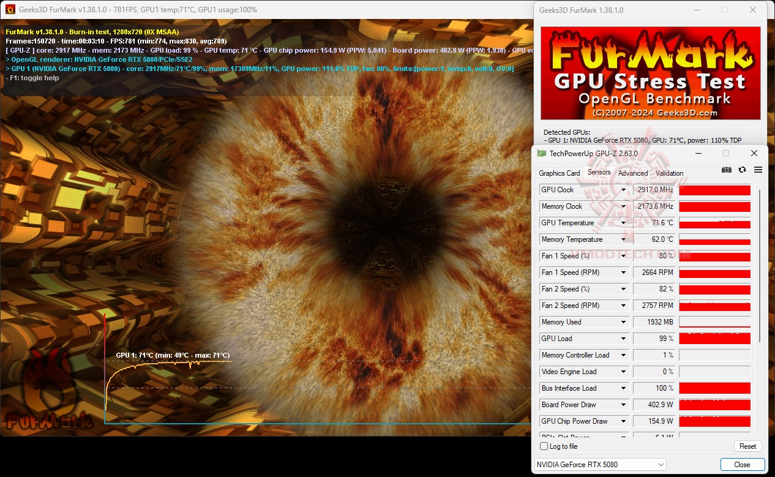Open the GPU-Z hamburger menu
Screen dimensions: 775x477
pyautogui.click(x=758, y=170)
